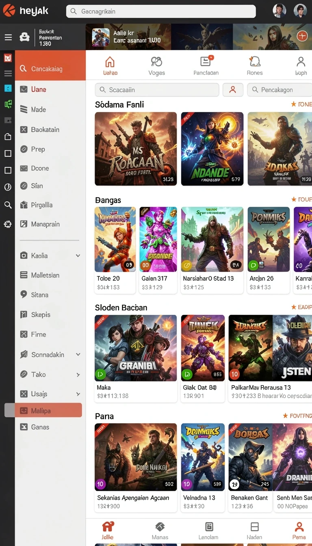This screenshot has width=312, height=546.
Task: Click the Sloden Bacban star link
Action: coord(301,307)
